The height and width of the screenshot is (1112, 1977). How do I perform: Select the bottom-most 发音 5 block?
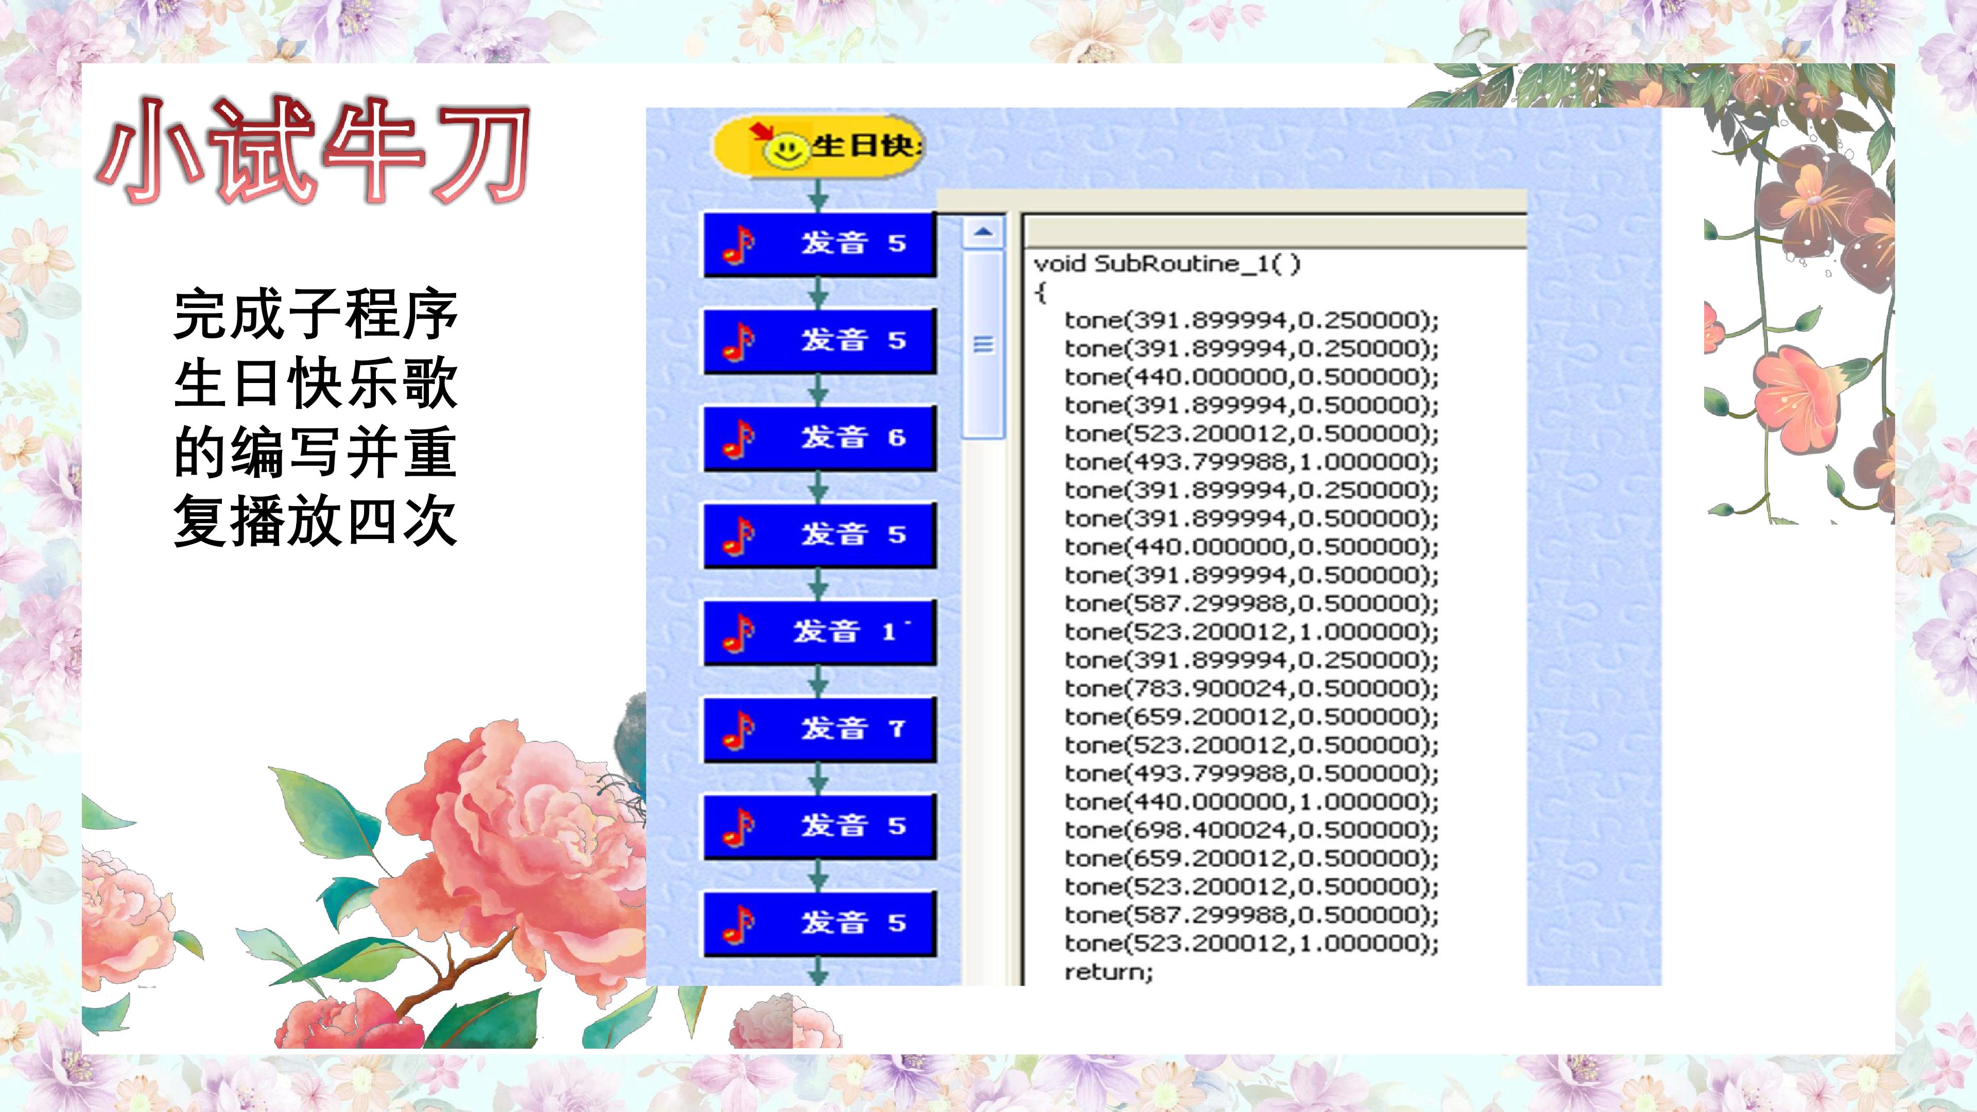tap(820, 923)
